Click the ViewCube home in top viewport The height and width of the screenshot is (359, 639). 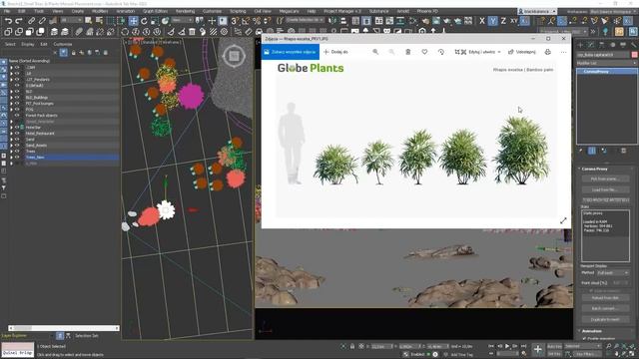(234, 56)
